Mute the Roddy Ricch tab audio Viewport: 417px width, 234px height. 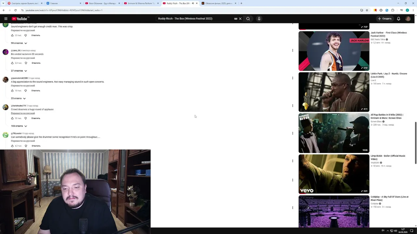click(x=193, y=3)
